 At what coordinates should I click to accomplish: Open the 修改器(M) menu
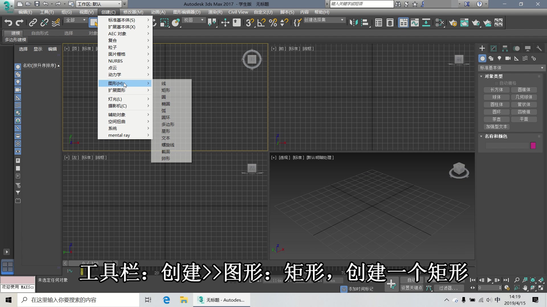coord(133,12)
